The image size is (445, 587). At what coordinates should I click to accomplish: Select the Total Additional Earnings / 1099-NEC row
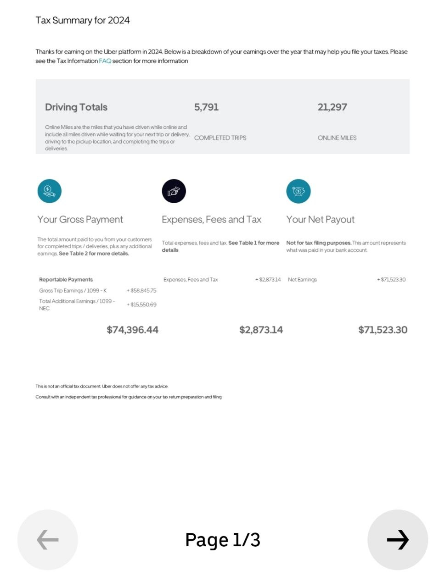tap(98, 305)
